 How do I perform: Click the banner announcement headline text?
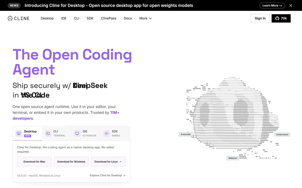pos(109,5)
